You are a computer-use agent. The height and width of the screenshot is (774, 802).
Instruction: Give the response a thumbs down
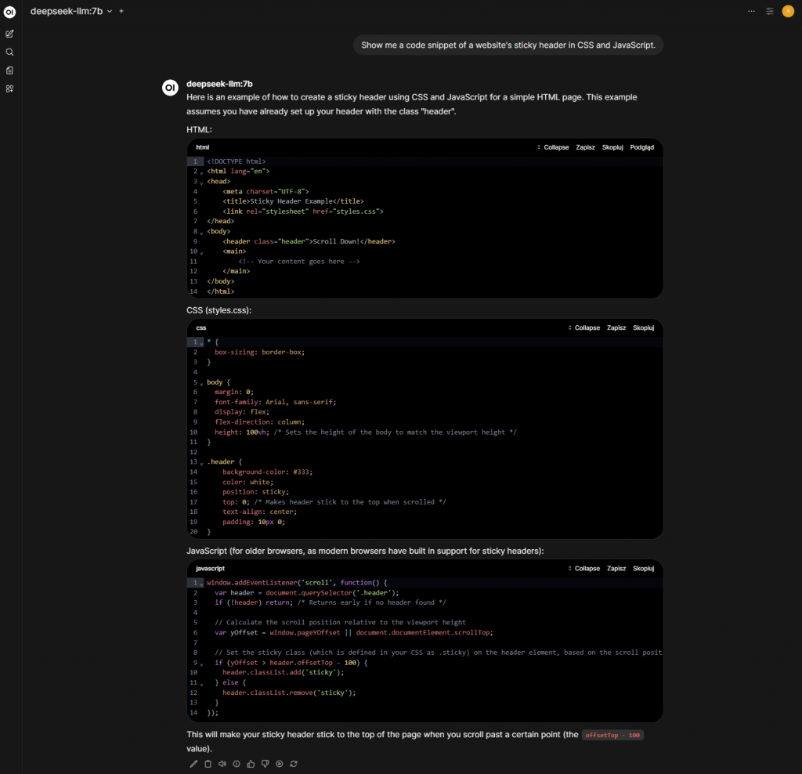coord(265,764)
